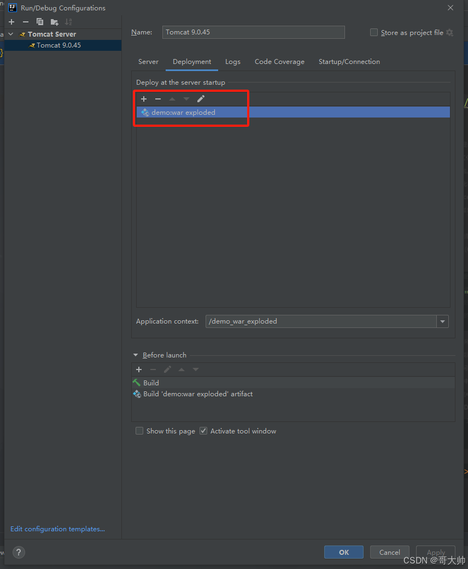Screen dimensions: 468x569
Task: Open Application context dropdown arrow
Action: tap(443, 321)
